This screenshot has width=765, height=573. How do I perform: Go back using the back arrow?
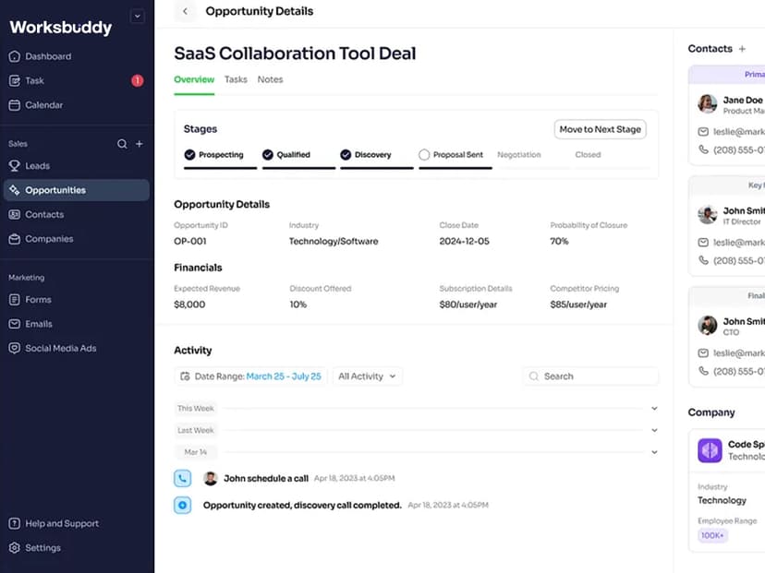click(185, 11)
